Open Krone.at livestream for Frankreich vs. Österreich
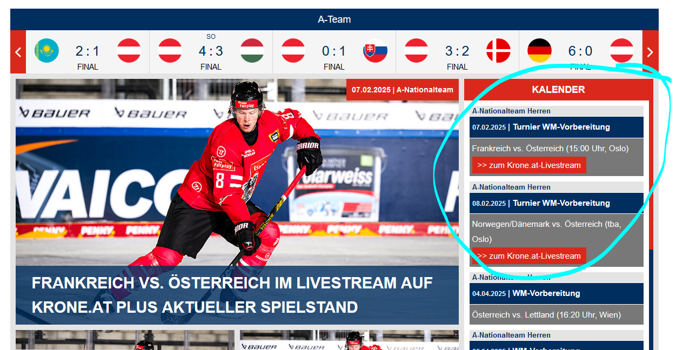This screenshot has height=350, width=676. point(529,165)
